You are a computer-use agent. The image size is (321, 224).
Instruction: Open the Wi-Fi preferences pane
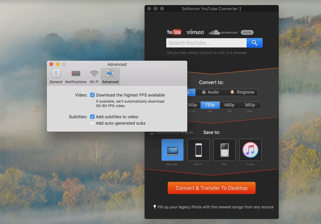pos(94,76)
